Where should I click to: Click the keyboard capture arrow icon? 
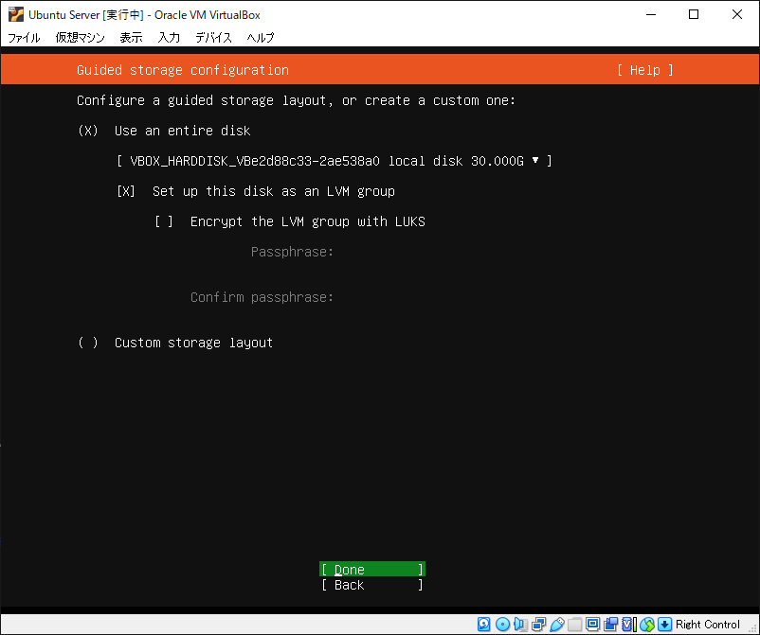[665, 624]
